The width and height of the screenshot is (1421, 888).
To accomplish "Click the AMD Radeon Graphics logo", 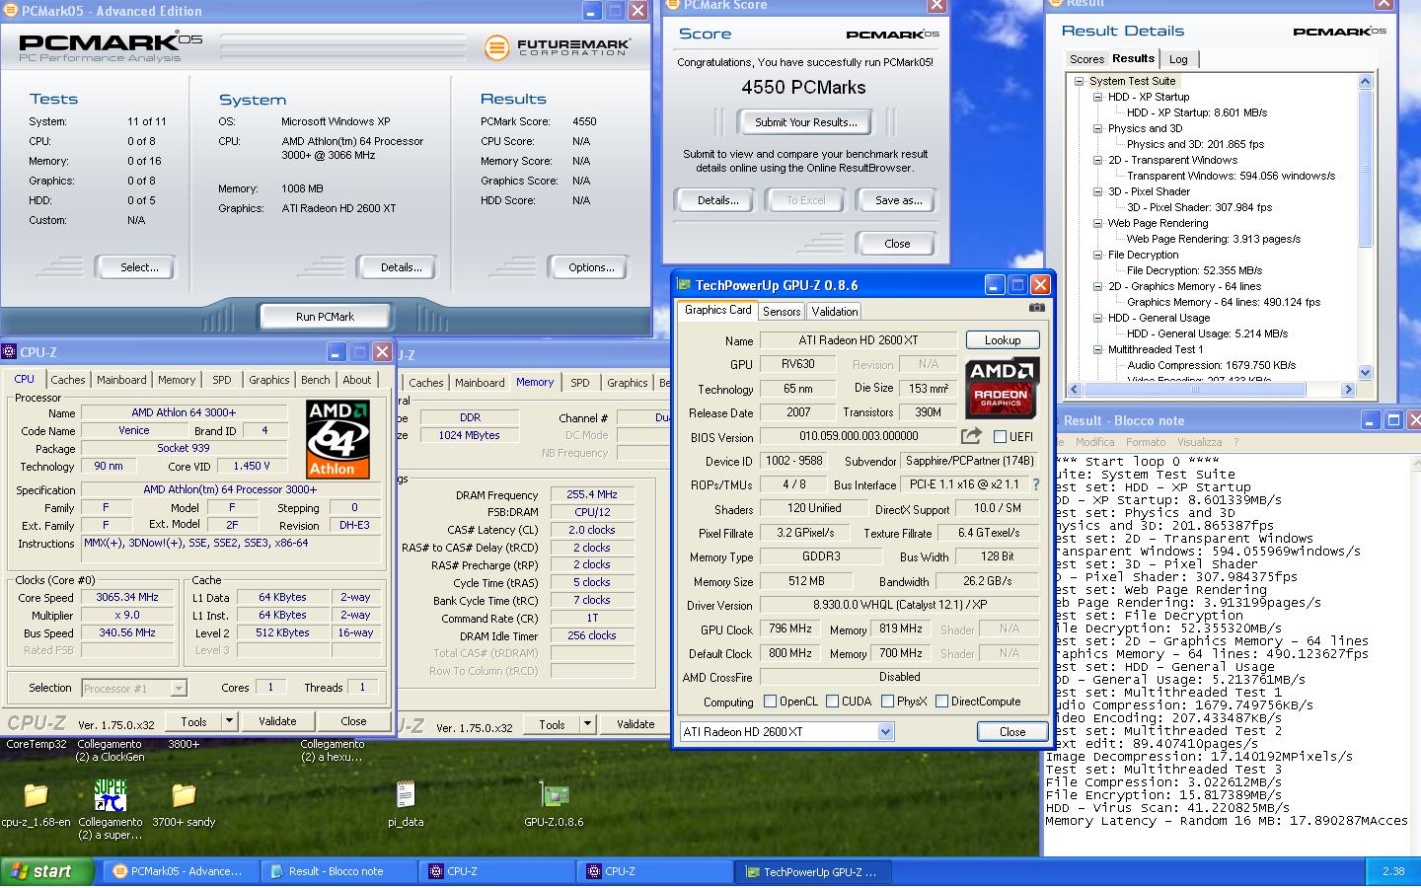I will (x=1002, y=388).
